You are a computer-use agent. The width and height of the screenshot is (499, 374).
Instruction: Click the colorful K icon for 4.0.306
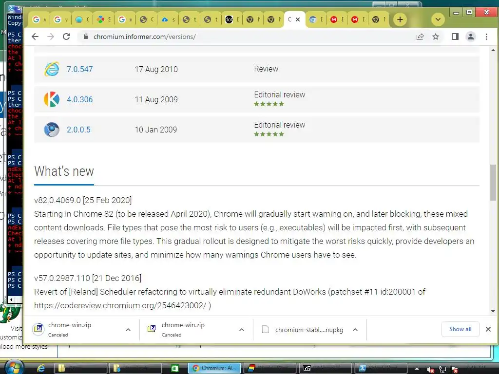[52, 99]
